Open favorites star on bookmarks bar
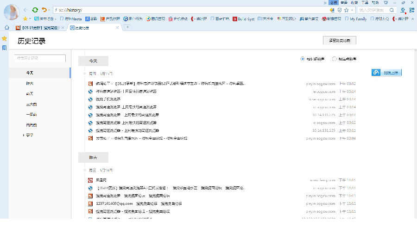Viewport: 417px width, 227px height. click(x=25, y=19)
